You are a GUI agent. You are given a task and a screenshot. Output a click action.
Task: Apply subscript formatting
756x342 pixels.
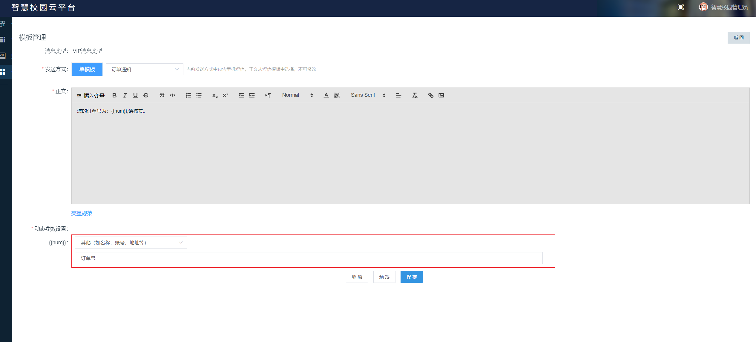215,95
